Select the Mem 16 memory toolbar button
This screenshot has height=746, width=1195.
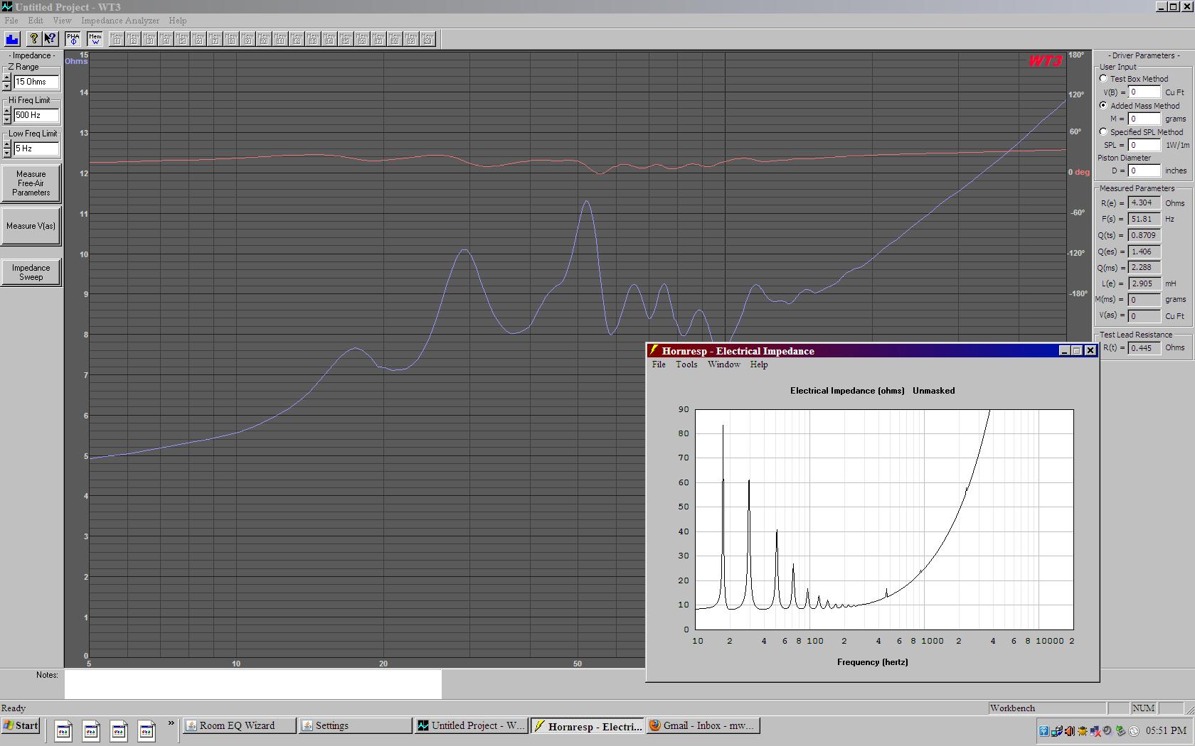click(x=363, y=39)
